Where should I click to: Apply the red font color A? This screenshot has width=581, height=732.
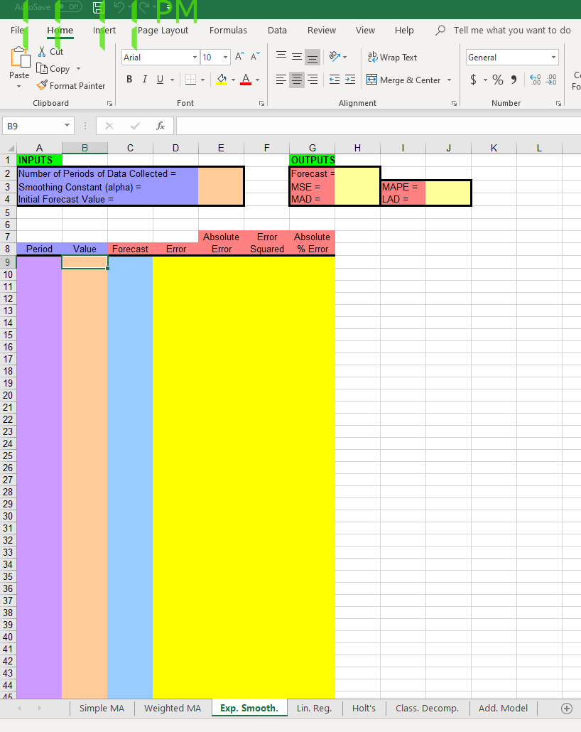point(246,80)
